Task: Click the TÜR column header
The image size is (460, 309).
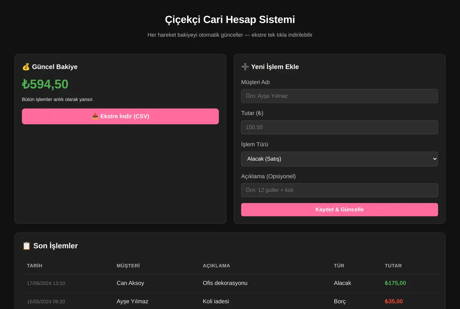Action: coord(339,266)
